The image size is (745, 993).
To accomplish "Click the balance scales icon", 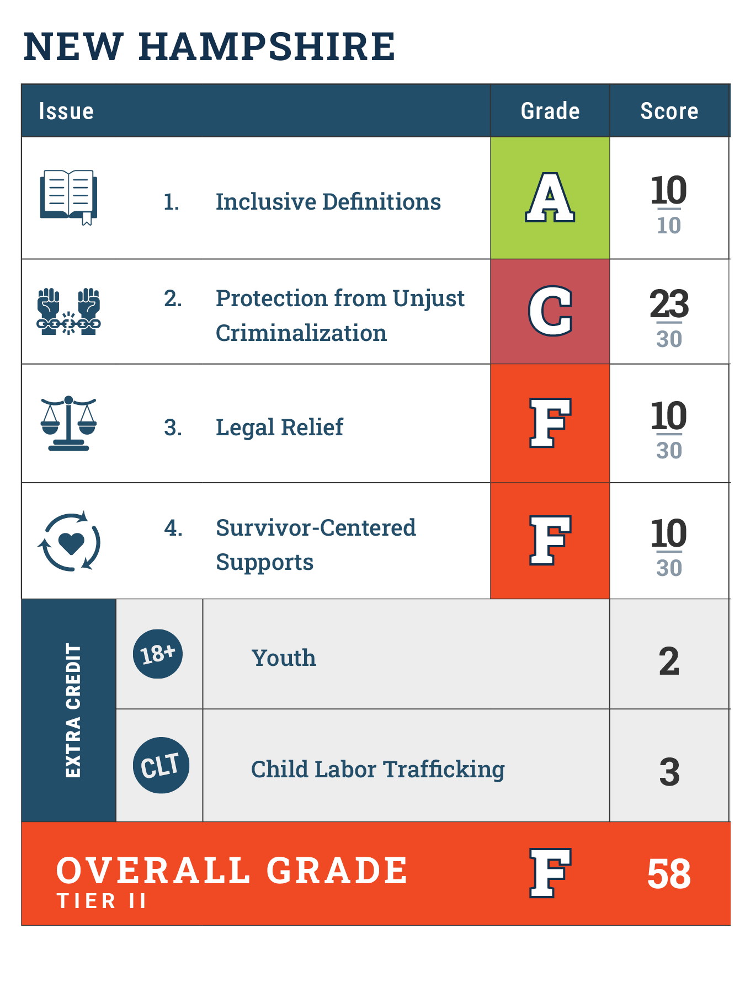I will coord(69,424).
